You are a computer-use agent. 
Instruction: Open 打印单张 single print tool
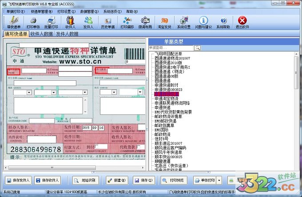34,21
